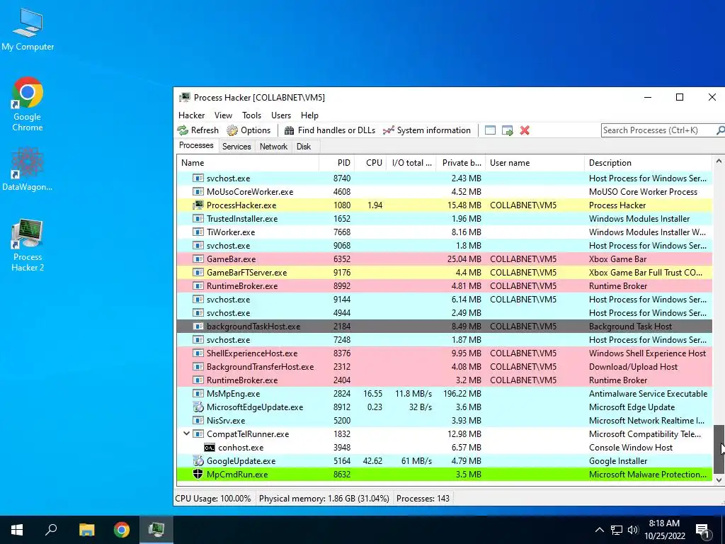The image size is (725, 544).
Task: Open the Tools menu
Action: 251,115
